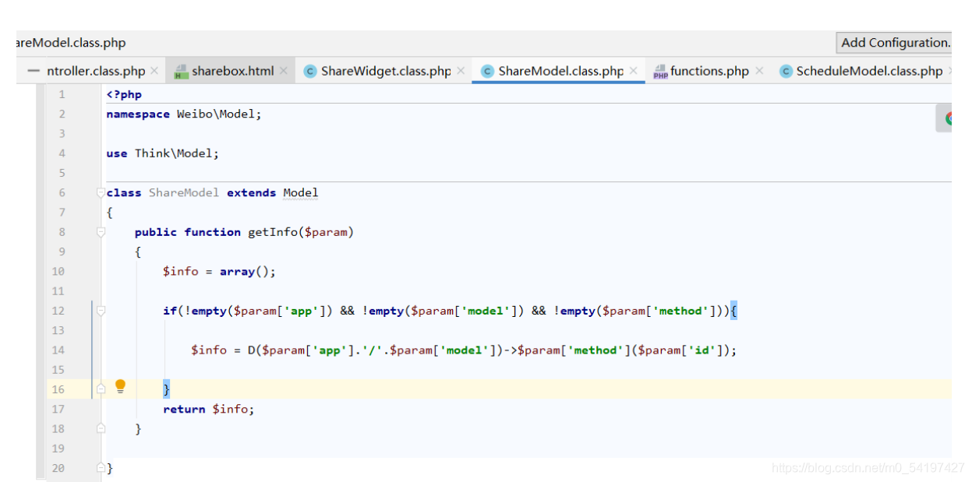Image resolution: width=972 pixels, height=482 pixels.
Task: Click the functions.php tab PHP icon
Action: click(x=660, y=72)
